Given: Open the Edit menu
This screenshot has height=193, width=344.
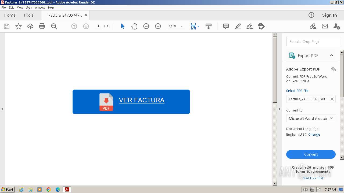Looking at the screenshot, I should click(x=11, y=8).
